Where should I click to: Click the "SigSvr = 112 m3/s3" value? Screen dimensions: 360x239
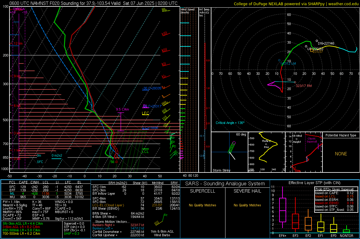point(69,219)
